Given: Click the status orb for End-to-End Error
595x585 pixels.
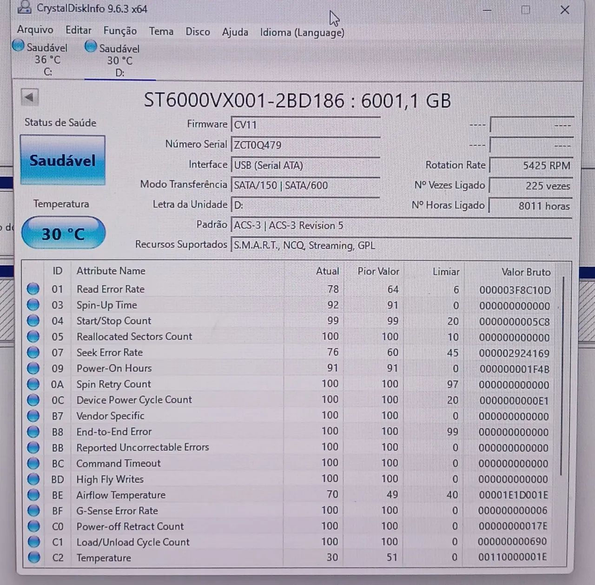Looking at the screenshot, I should (33, 432).
